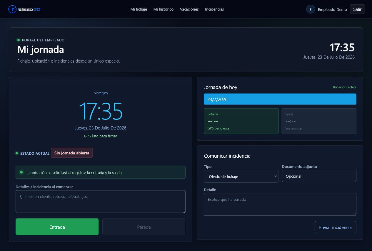Click the green dot beside Portal del empleado
Image resolution: width=372 pixels, height=251 pixels.
pos(19,40)
